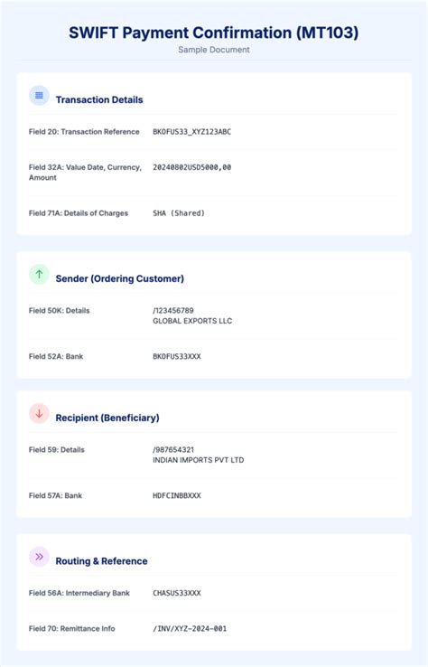Select intermediary bank code CHASUS33XXX
This screenshot has height=667, width=428.
point(177,593)
